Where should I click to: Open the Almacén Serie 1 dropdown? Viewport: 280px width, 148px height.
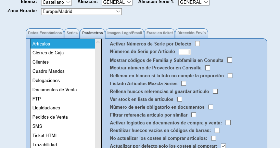point(194,2)
